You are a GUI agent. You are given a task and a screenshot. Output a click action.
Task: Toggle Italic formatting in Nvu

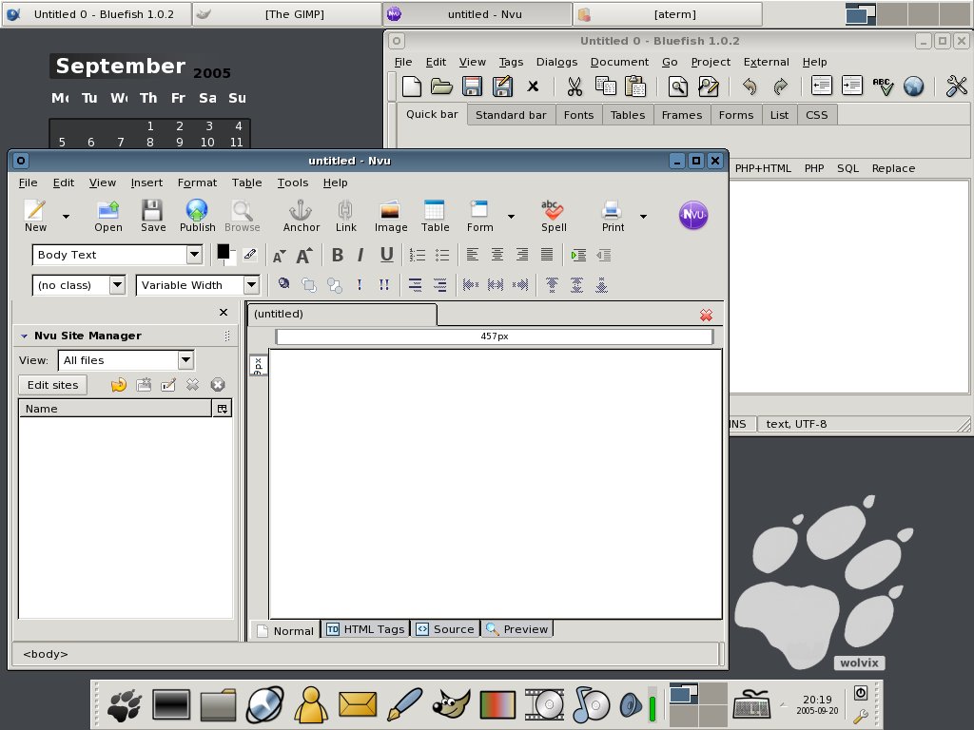[360, 255]
